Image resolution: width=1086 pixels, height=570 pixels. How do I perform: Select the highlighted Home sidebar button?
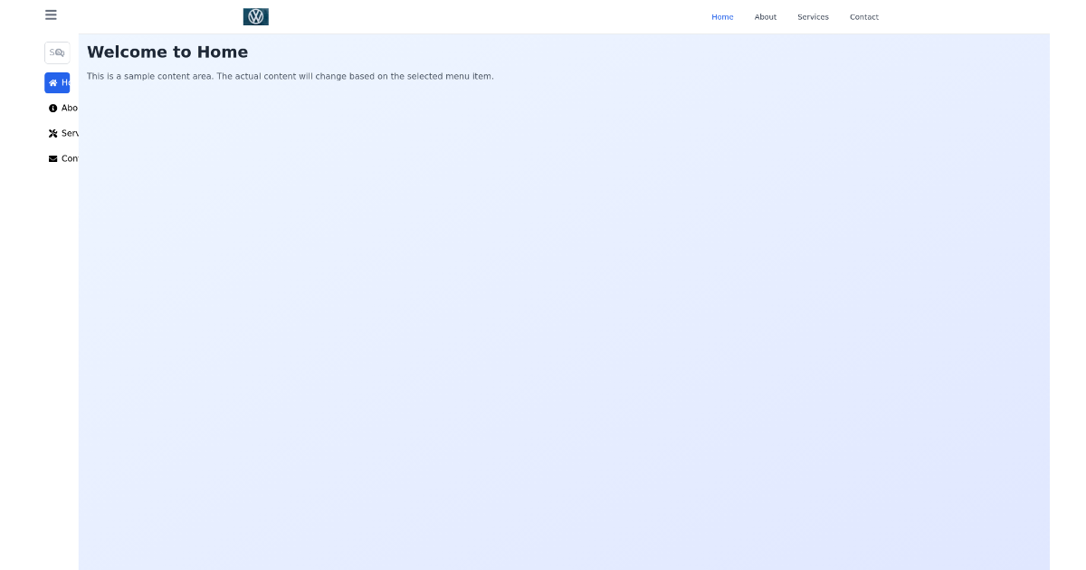click(x=57, y=82)
